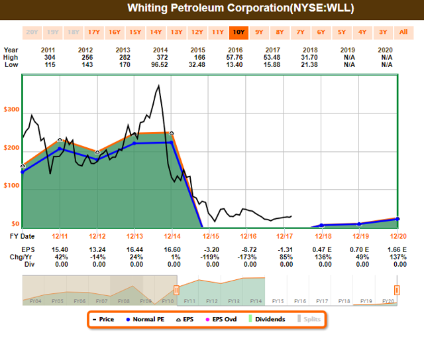This screenshot has width=424, height=339.
Task: Click the Whiting Petroleum Corporation title
Action: [x=240, y=9]
